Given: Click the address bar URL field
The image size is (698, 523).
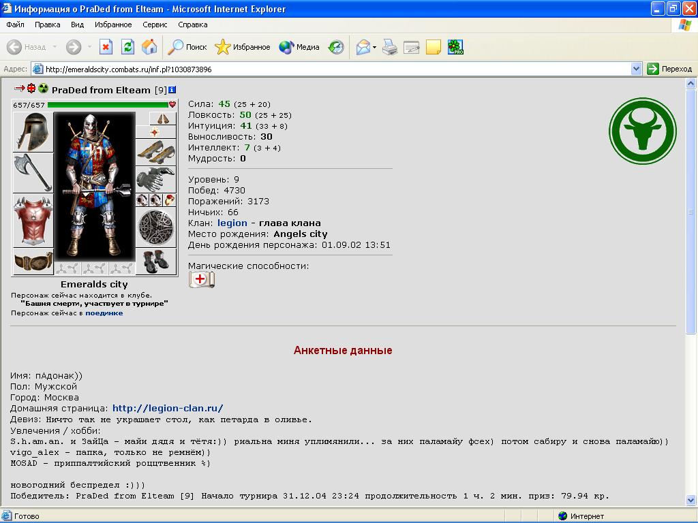Looking at the screenshot, I should (x=332, y=69).
